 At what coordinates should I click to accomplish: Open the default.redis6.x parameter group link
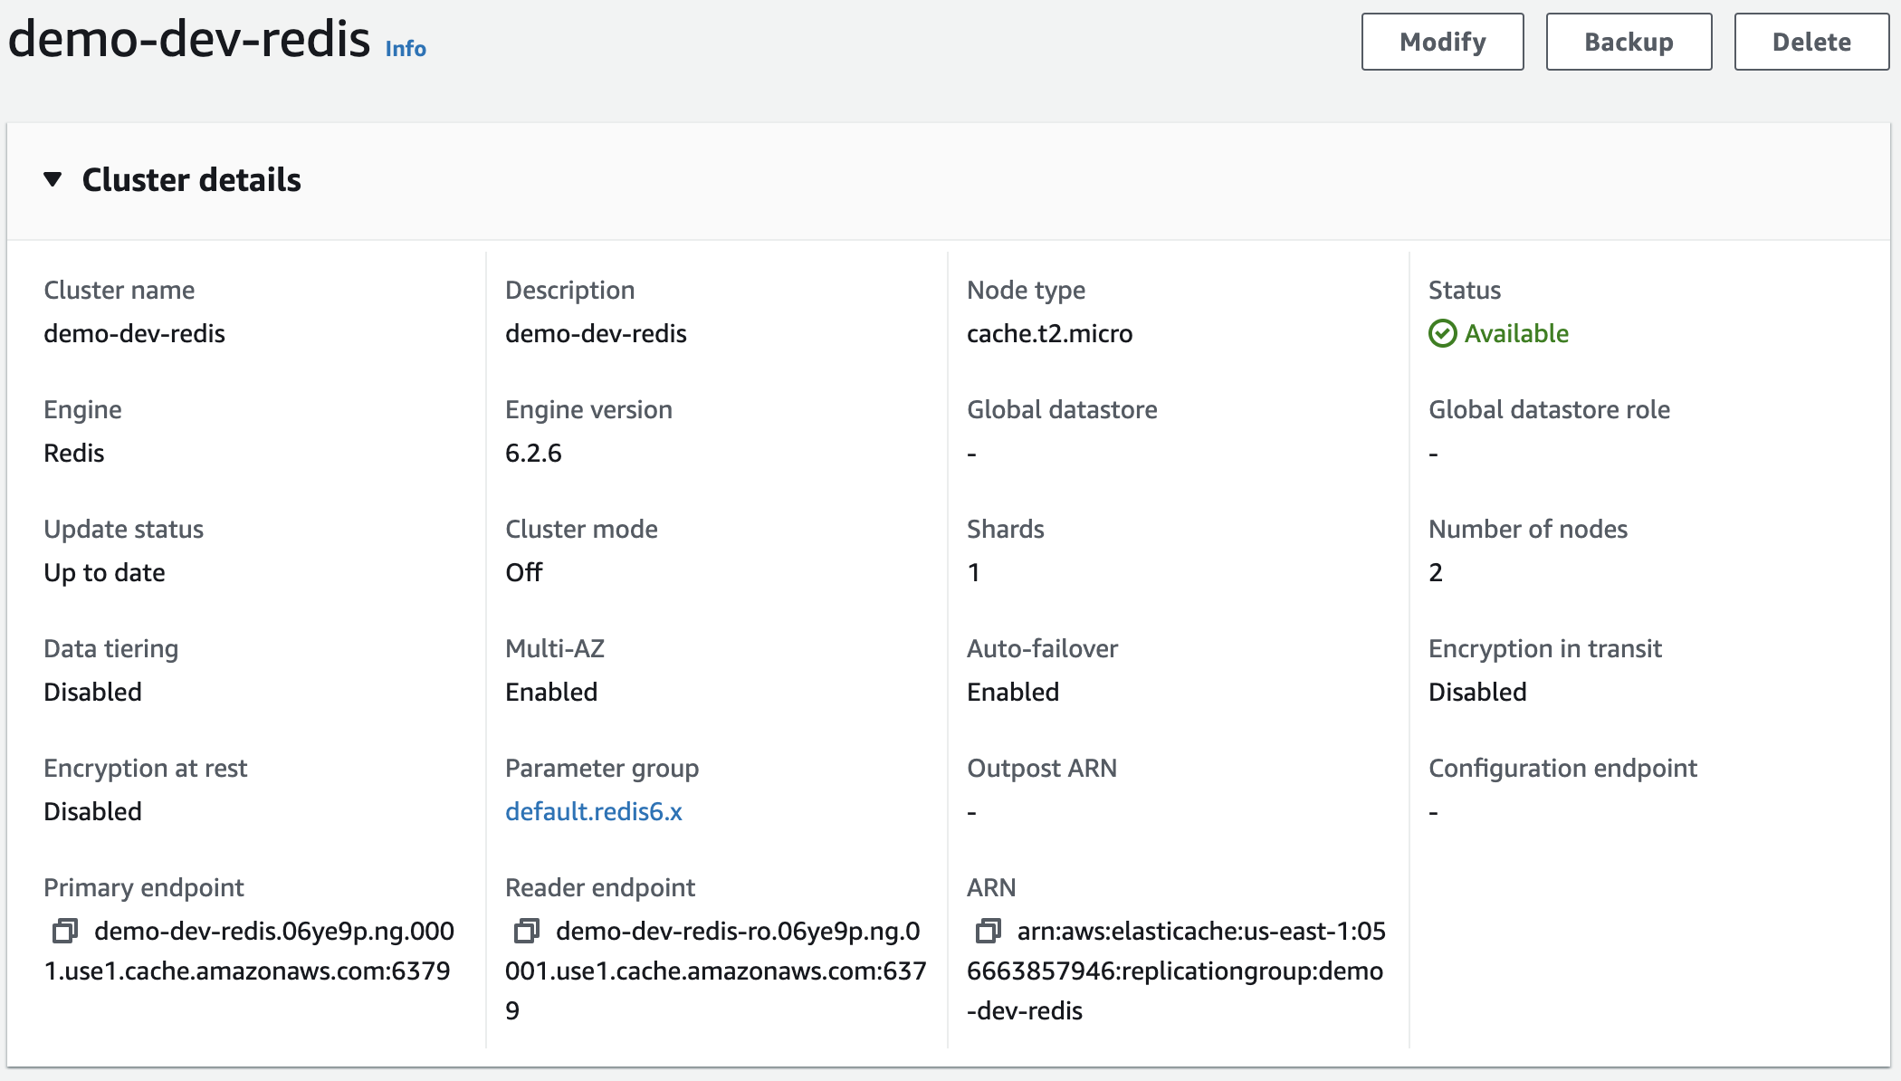pyautogui.click(x=594, y=811)
